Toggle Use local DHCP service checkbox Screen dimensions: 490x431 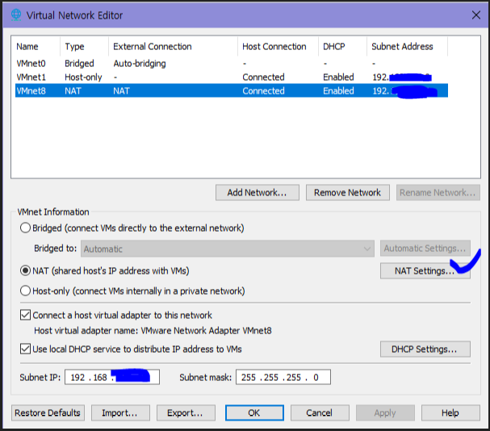[x=25, y=349]
